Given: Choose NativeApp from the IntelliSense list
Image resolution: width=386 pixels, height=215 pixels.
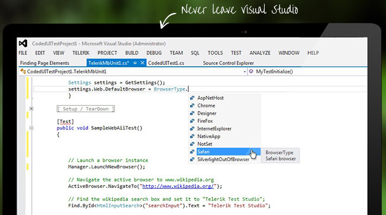Looking at the screenshot, I should [209, 136].
